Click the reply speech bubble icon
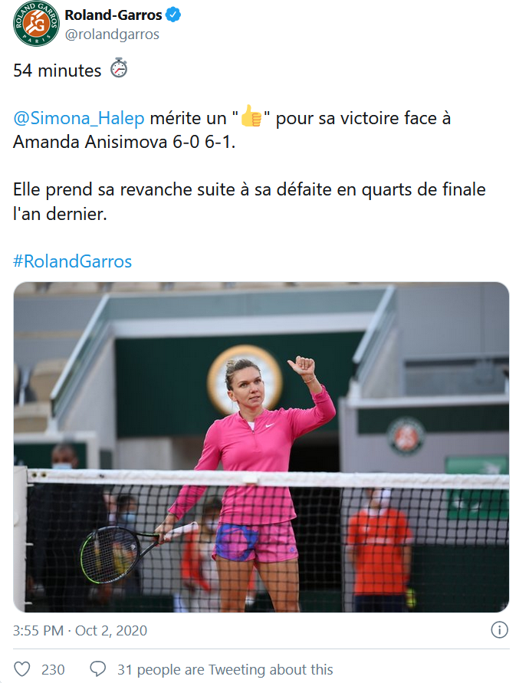Viewport: 519px width, 683px height. click(97, 669)
